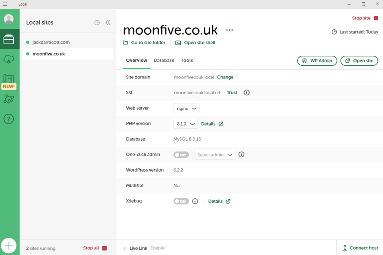383x255 pixels.
Task: Collapse the Local sites sidebar
Action: pos(108,22)
